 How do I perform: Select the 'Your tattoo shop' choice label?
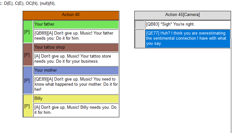tap(76, 48)
